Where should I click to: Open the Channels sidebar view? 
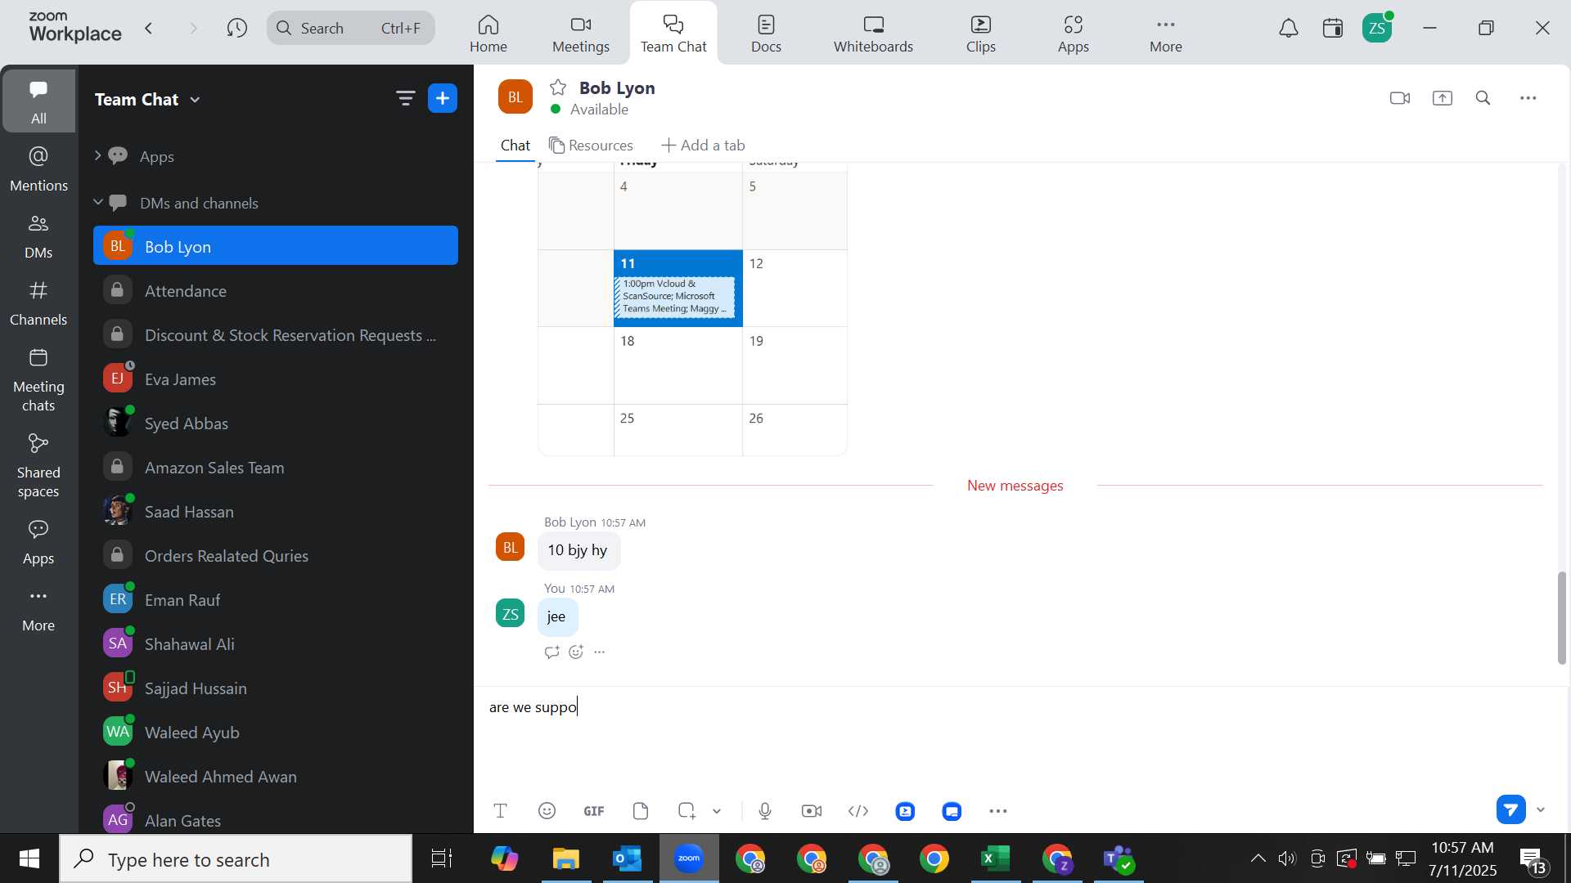[38, 303]
